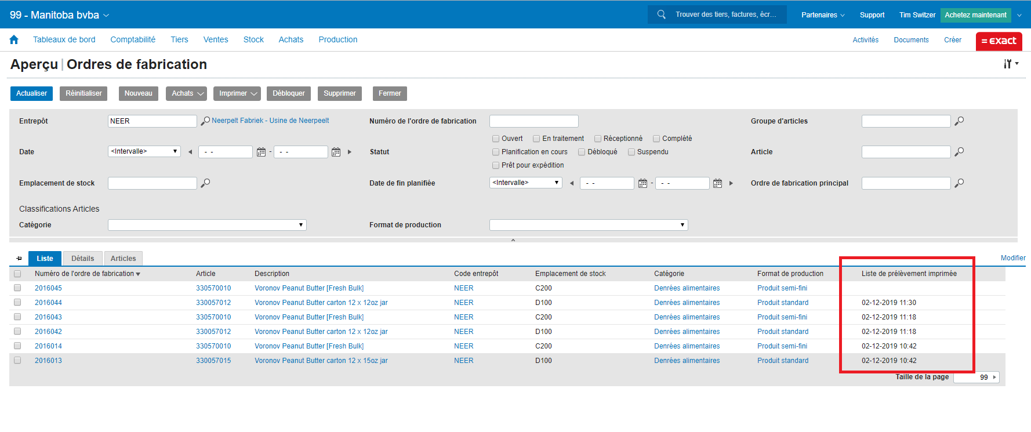Open calendar for Date de fin planifiée end
This screenshot has height=432, width=1031.
pos(717,183)
